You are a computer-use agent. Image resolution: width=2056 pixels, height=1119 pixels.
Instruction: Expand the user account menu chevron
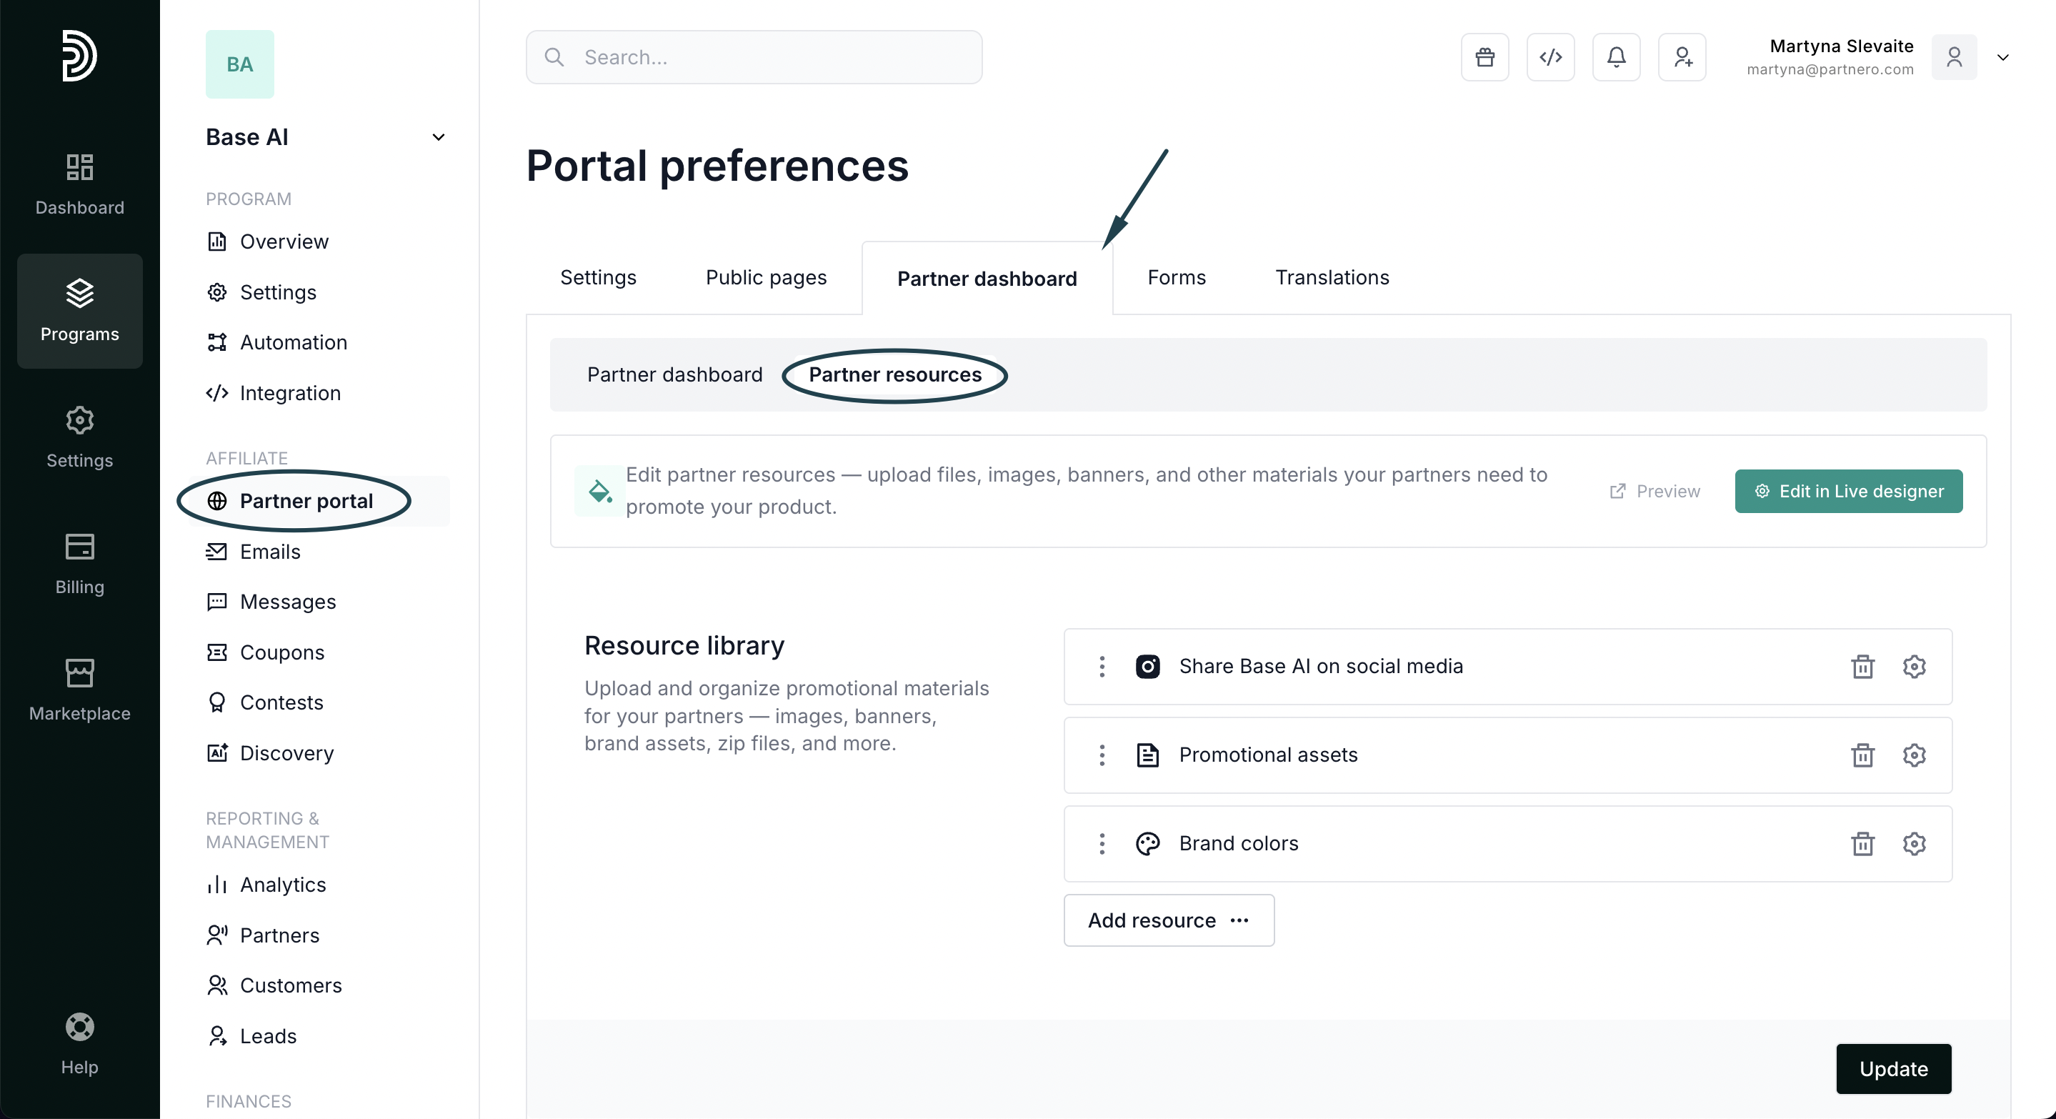(x=2002, y=57)
